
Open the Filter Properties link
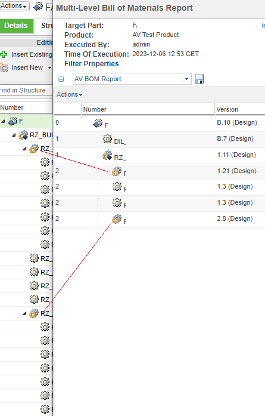tap(92, 64)
